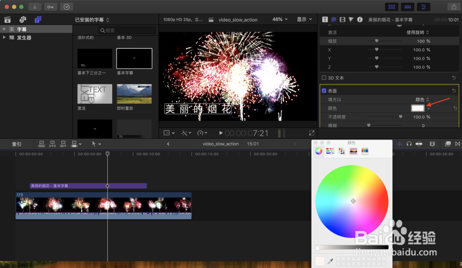Adjust the 不透明度 slider
The width and height of the screenshot is (462, 268).
tap(401, 117)
